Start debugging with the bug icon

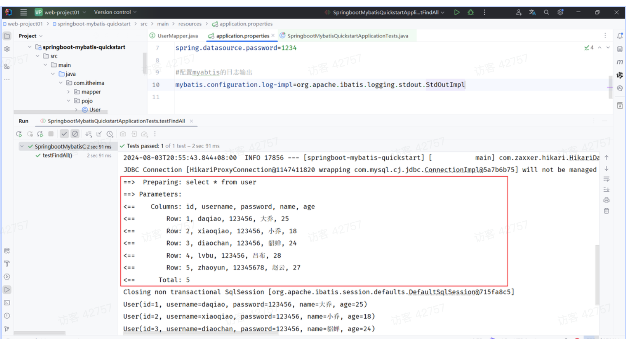[471, 12]
